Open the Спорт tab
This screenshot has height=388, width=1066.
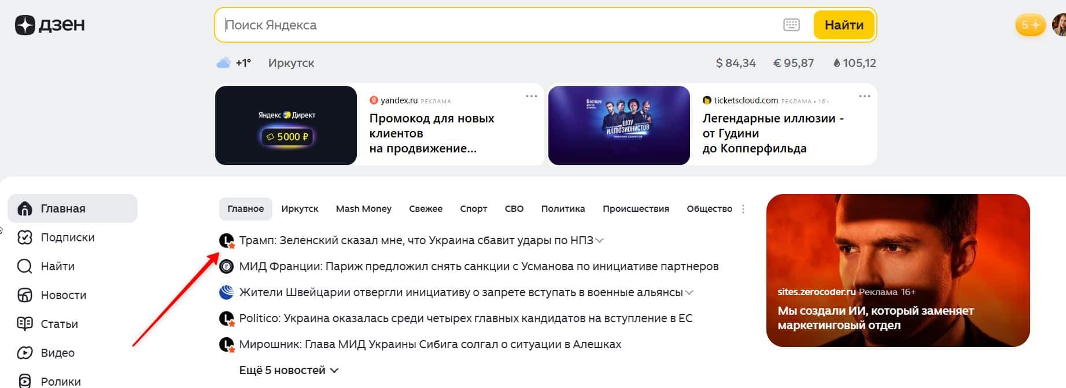tap(474, 208)
